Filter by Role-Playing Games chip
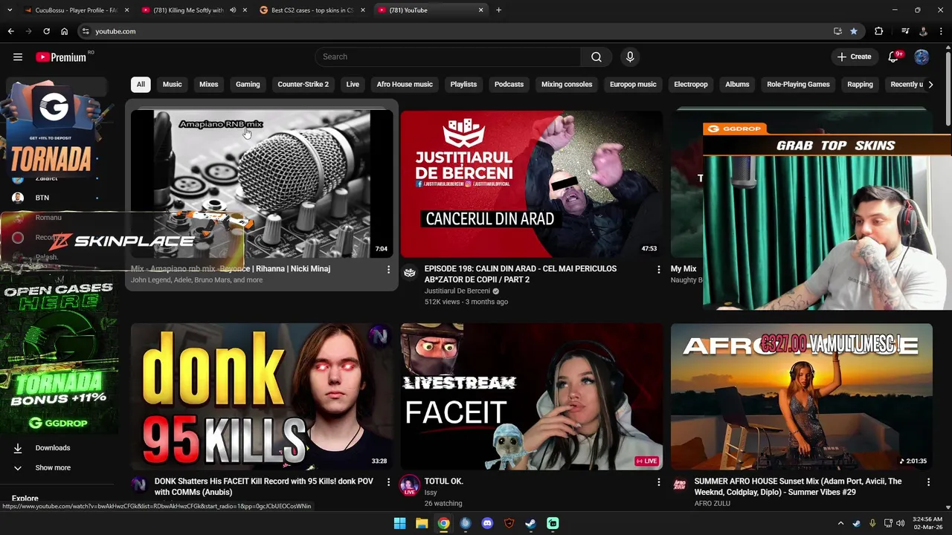The image size is (952, 535). point(798,85)
